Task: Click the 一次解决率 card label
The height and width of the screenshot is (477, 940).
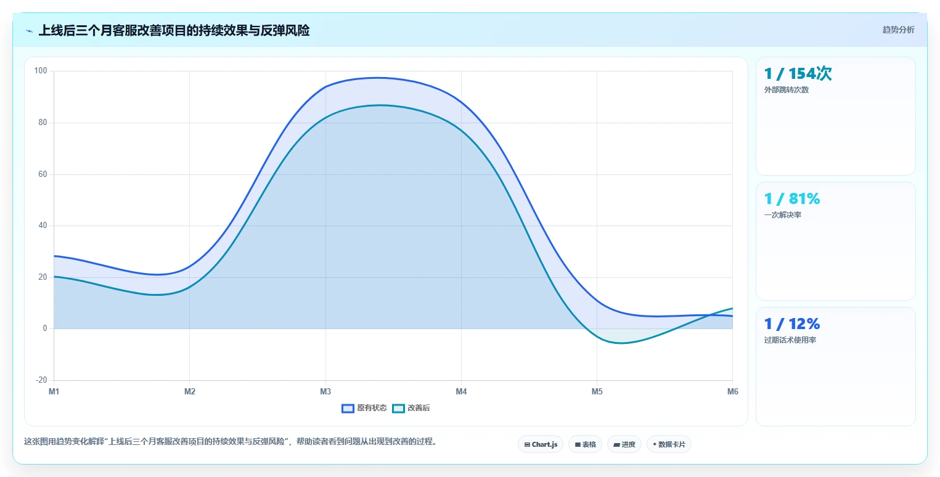Action: pos(782,215)
